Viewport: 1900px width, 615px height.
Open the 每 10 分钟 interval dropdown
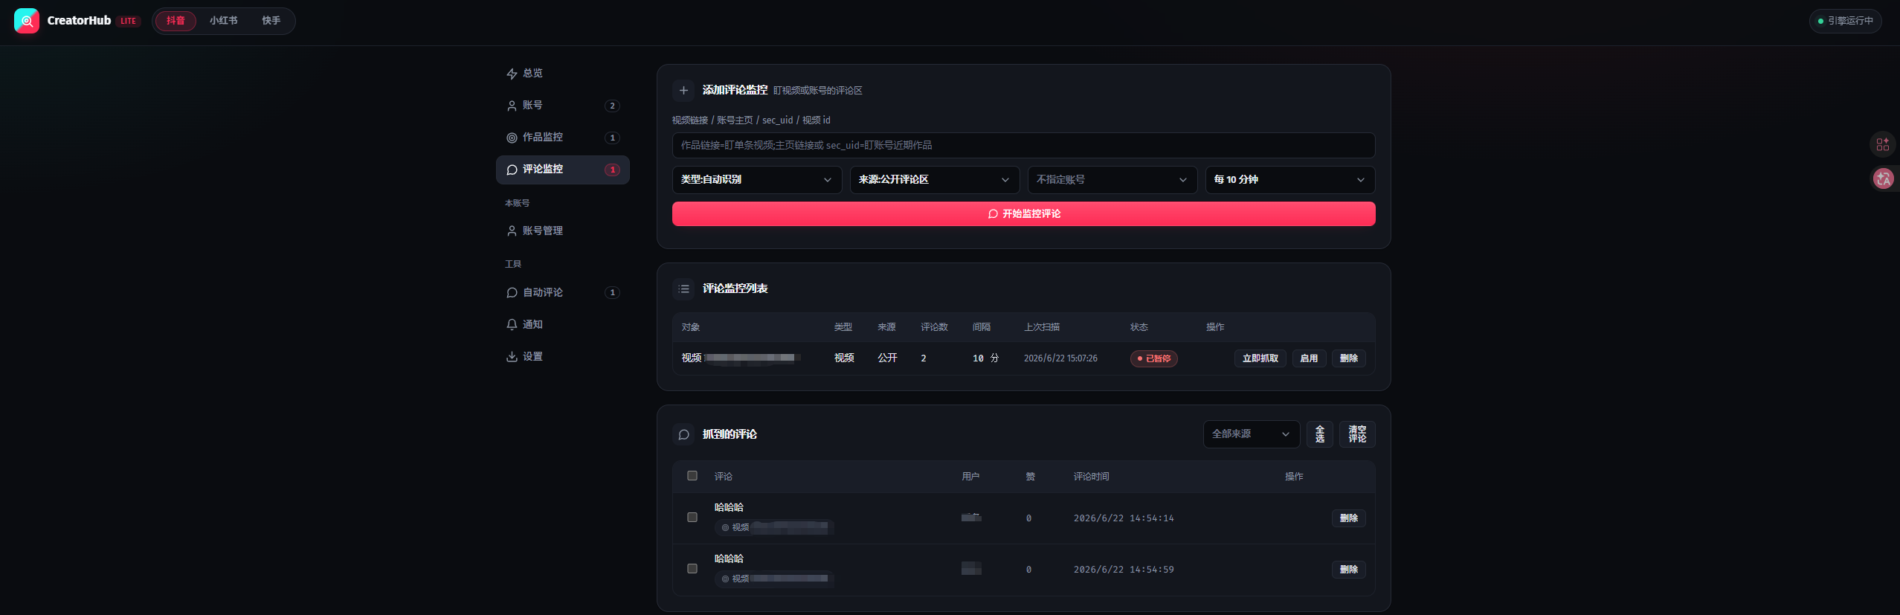tap(1289, 180)
